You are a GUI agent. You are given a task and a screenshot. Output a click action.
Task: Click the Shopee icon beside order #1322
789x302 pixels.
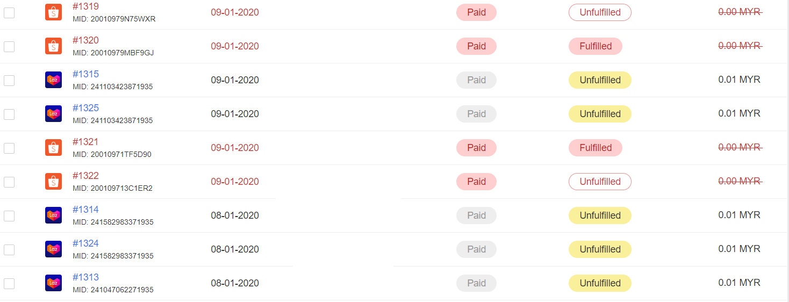(53, 182)
